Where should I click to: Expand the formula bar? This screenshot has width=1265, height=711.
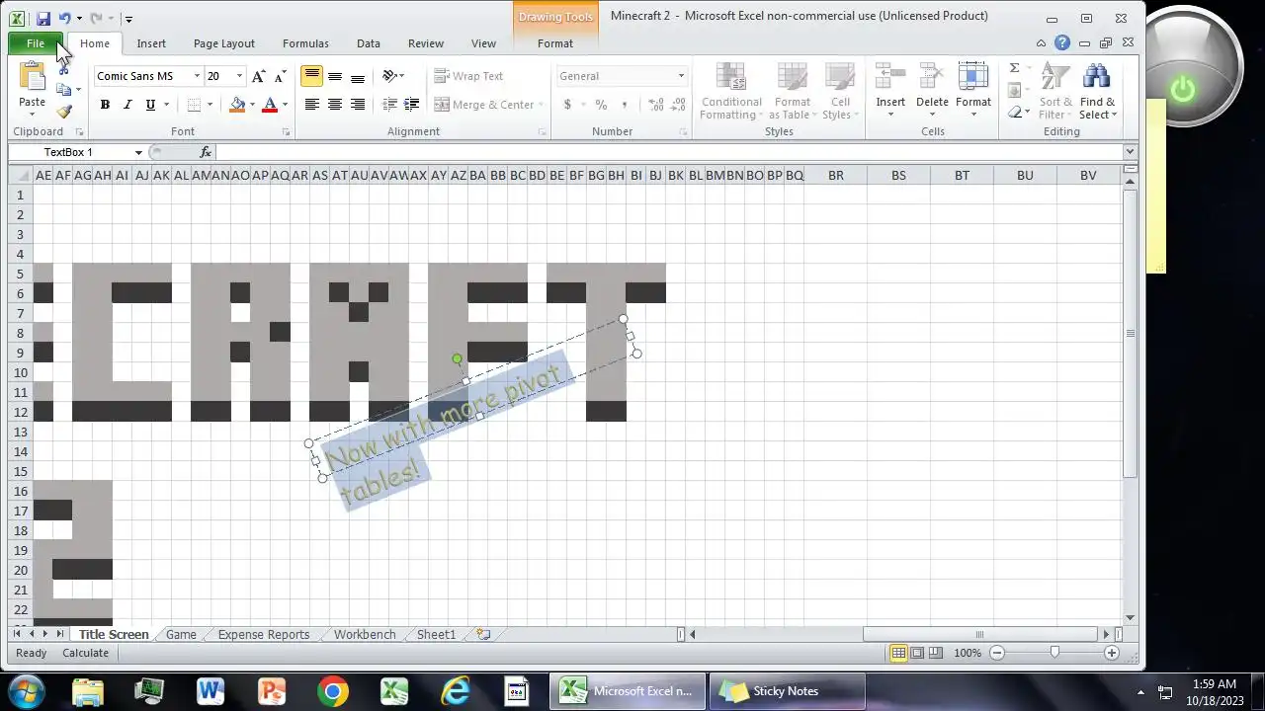[1130, 152]
